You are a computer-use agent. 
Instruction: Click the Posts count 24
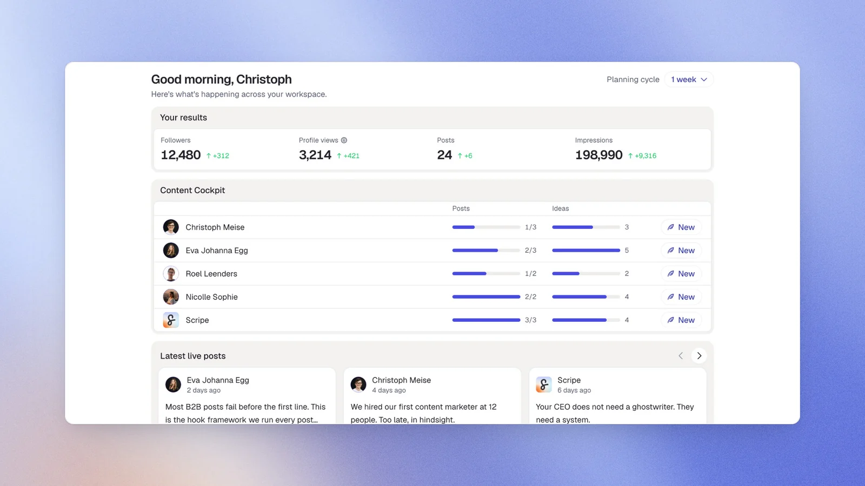(x=444, y=155)
